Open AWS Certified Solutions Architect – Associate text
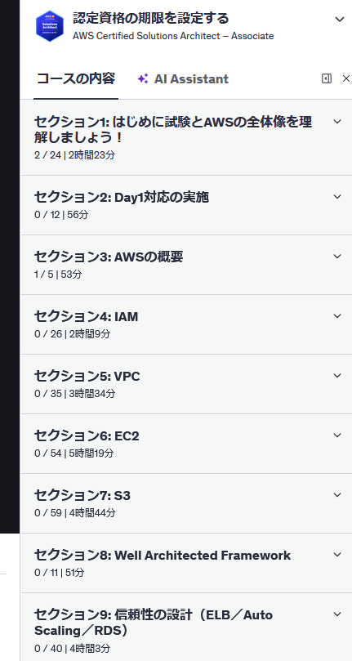Image resolution: width=352 pixels, height=661 pixels. click(173, 36)
